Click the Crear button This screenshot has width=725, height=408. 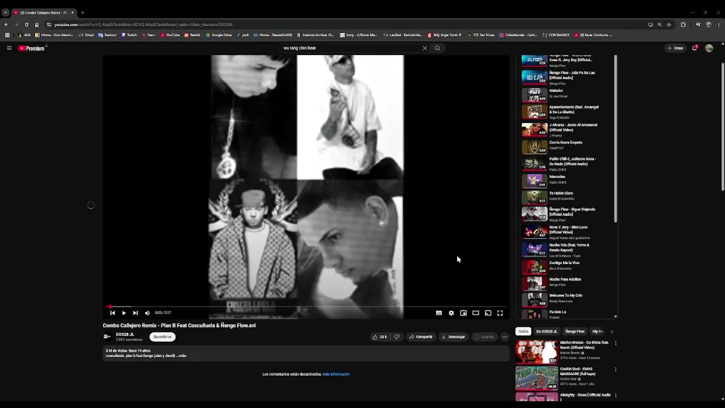click(x=675, y=48)
